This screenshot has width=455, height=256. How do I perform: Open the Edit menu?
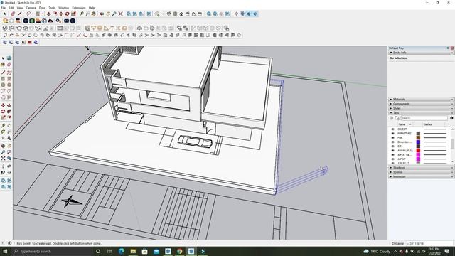tap(11, 8)
